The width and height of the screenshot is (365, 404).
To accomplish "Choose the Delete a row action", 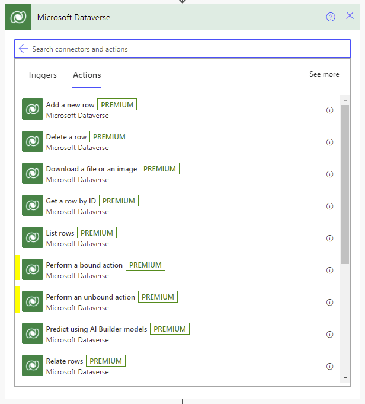I will click(178, 141).
